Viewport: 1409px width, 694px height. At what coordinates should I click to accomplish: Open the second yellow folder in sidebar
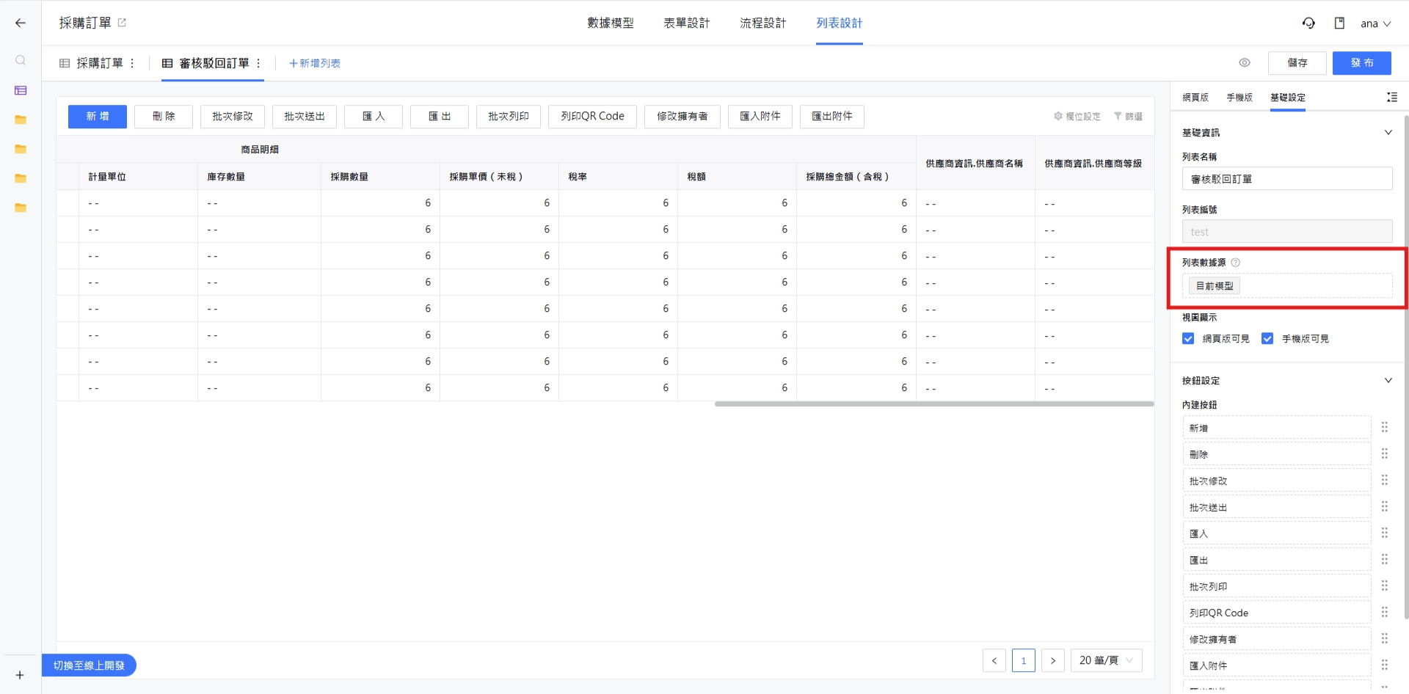click(21, 149)
